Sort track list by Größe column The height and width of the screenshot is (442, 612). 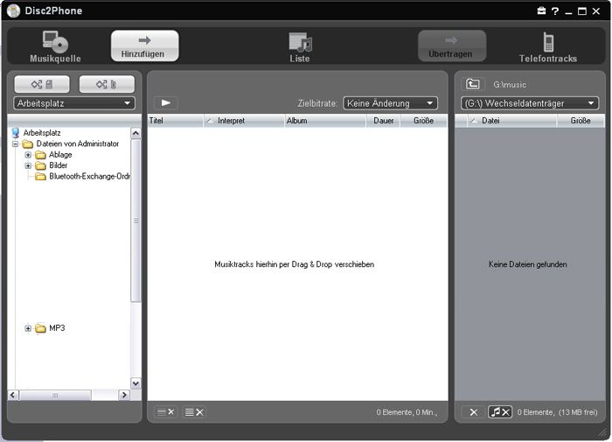(x=424, y=121)
